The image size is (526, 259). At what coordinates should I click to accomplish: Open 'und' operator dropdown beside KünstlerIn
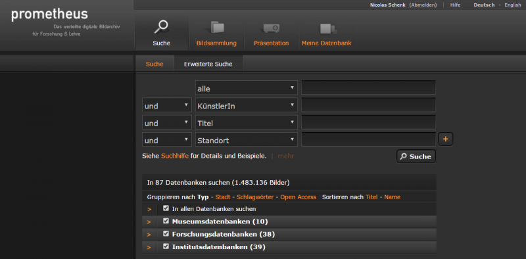coord(167,105)
